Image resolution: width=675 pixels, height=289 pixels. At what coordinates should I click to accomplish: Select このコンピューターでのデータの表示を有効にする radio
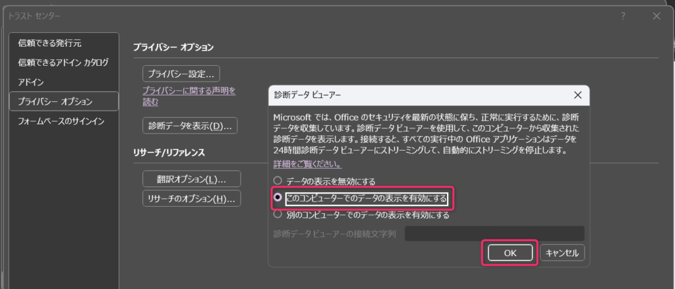click(361, 199)
